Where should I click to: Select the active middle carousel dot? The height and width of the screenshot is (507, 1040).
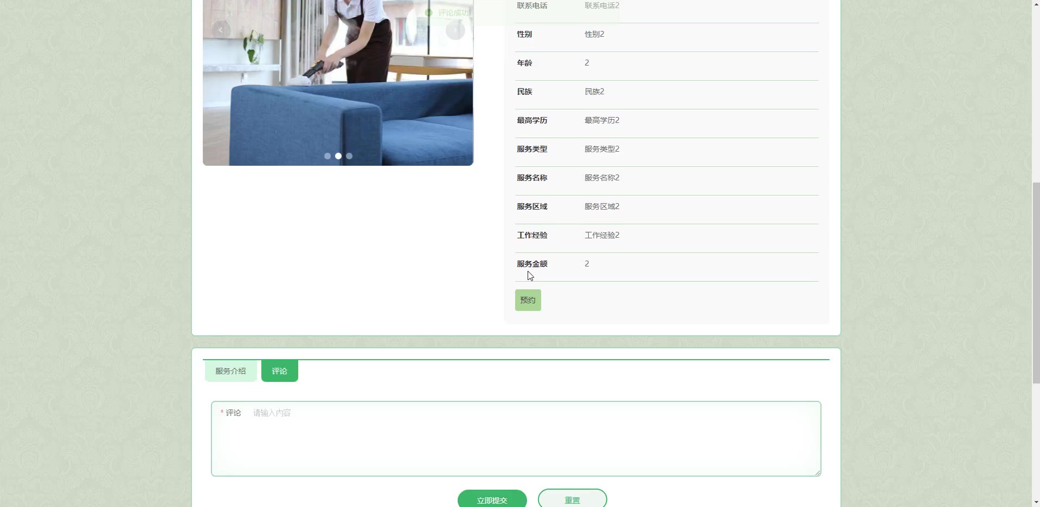coord(338,156)
